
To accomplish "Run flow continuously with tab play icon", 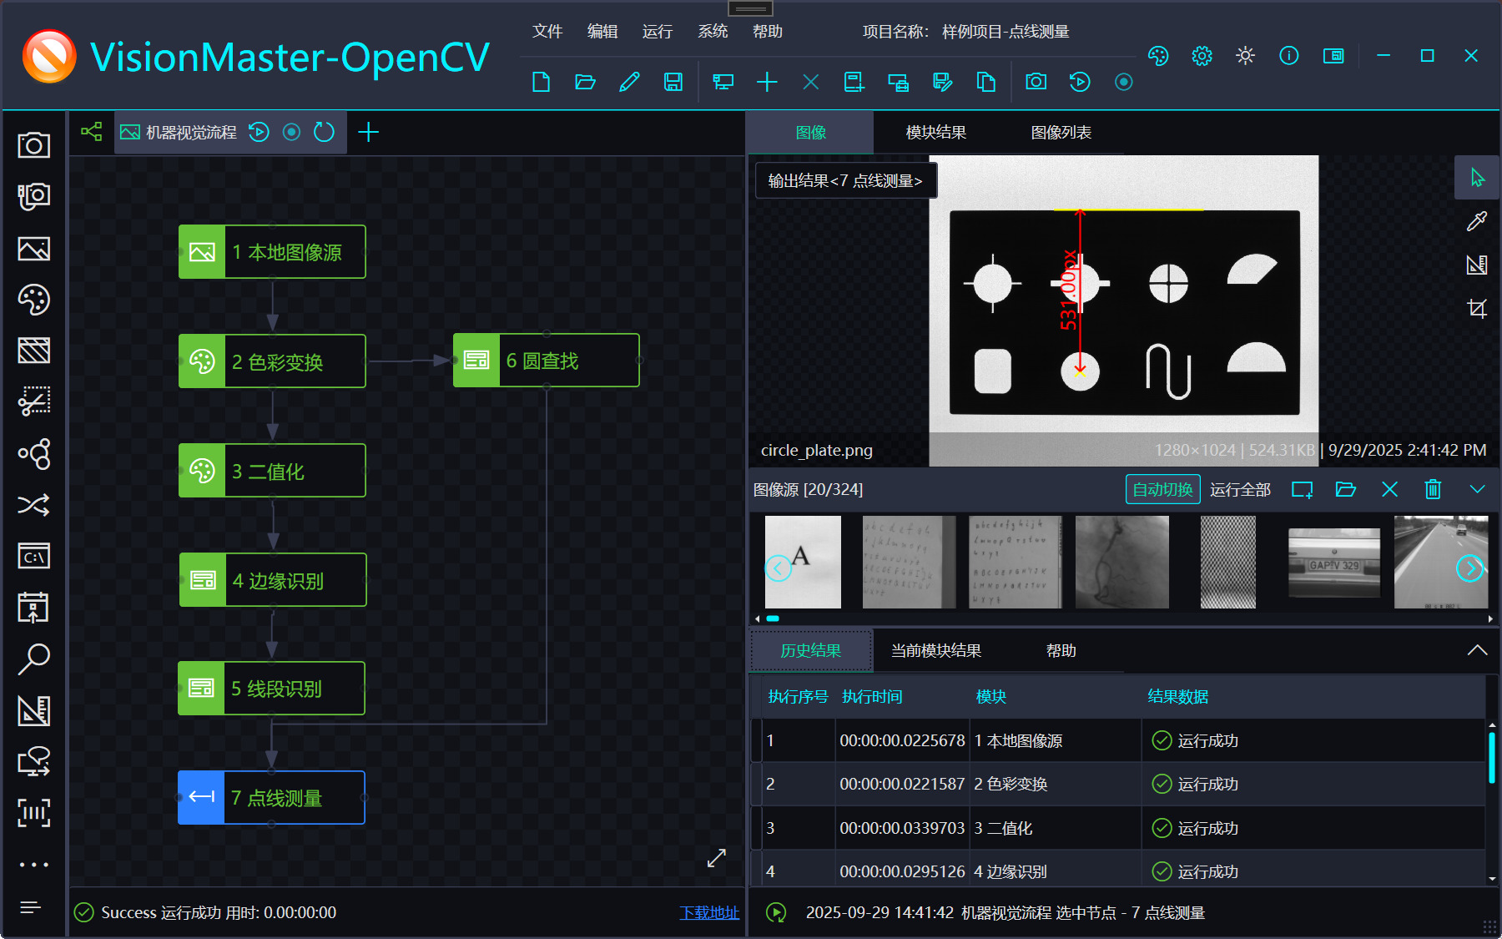I will tap(260, 132).
